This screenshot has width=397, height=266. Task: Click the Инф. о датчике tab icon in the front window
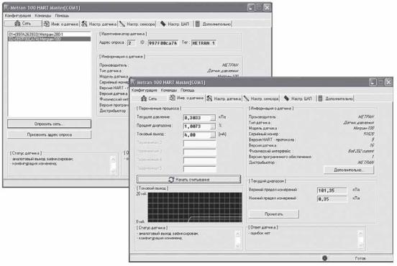[173, 98]
